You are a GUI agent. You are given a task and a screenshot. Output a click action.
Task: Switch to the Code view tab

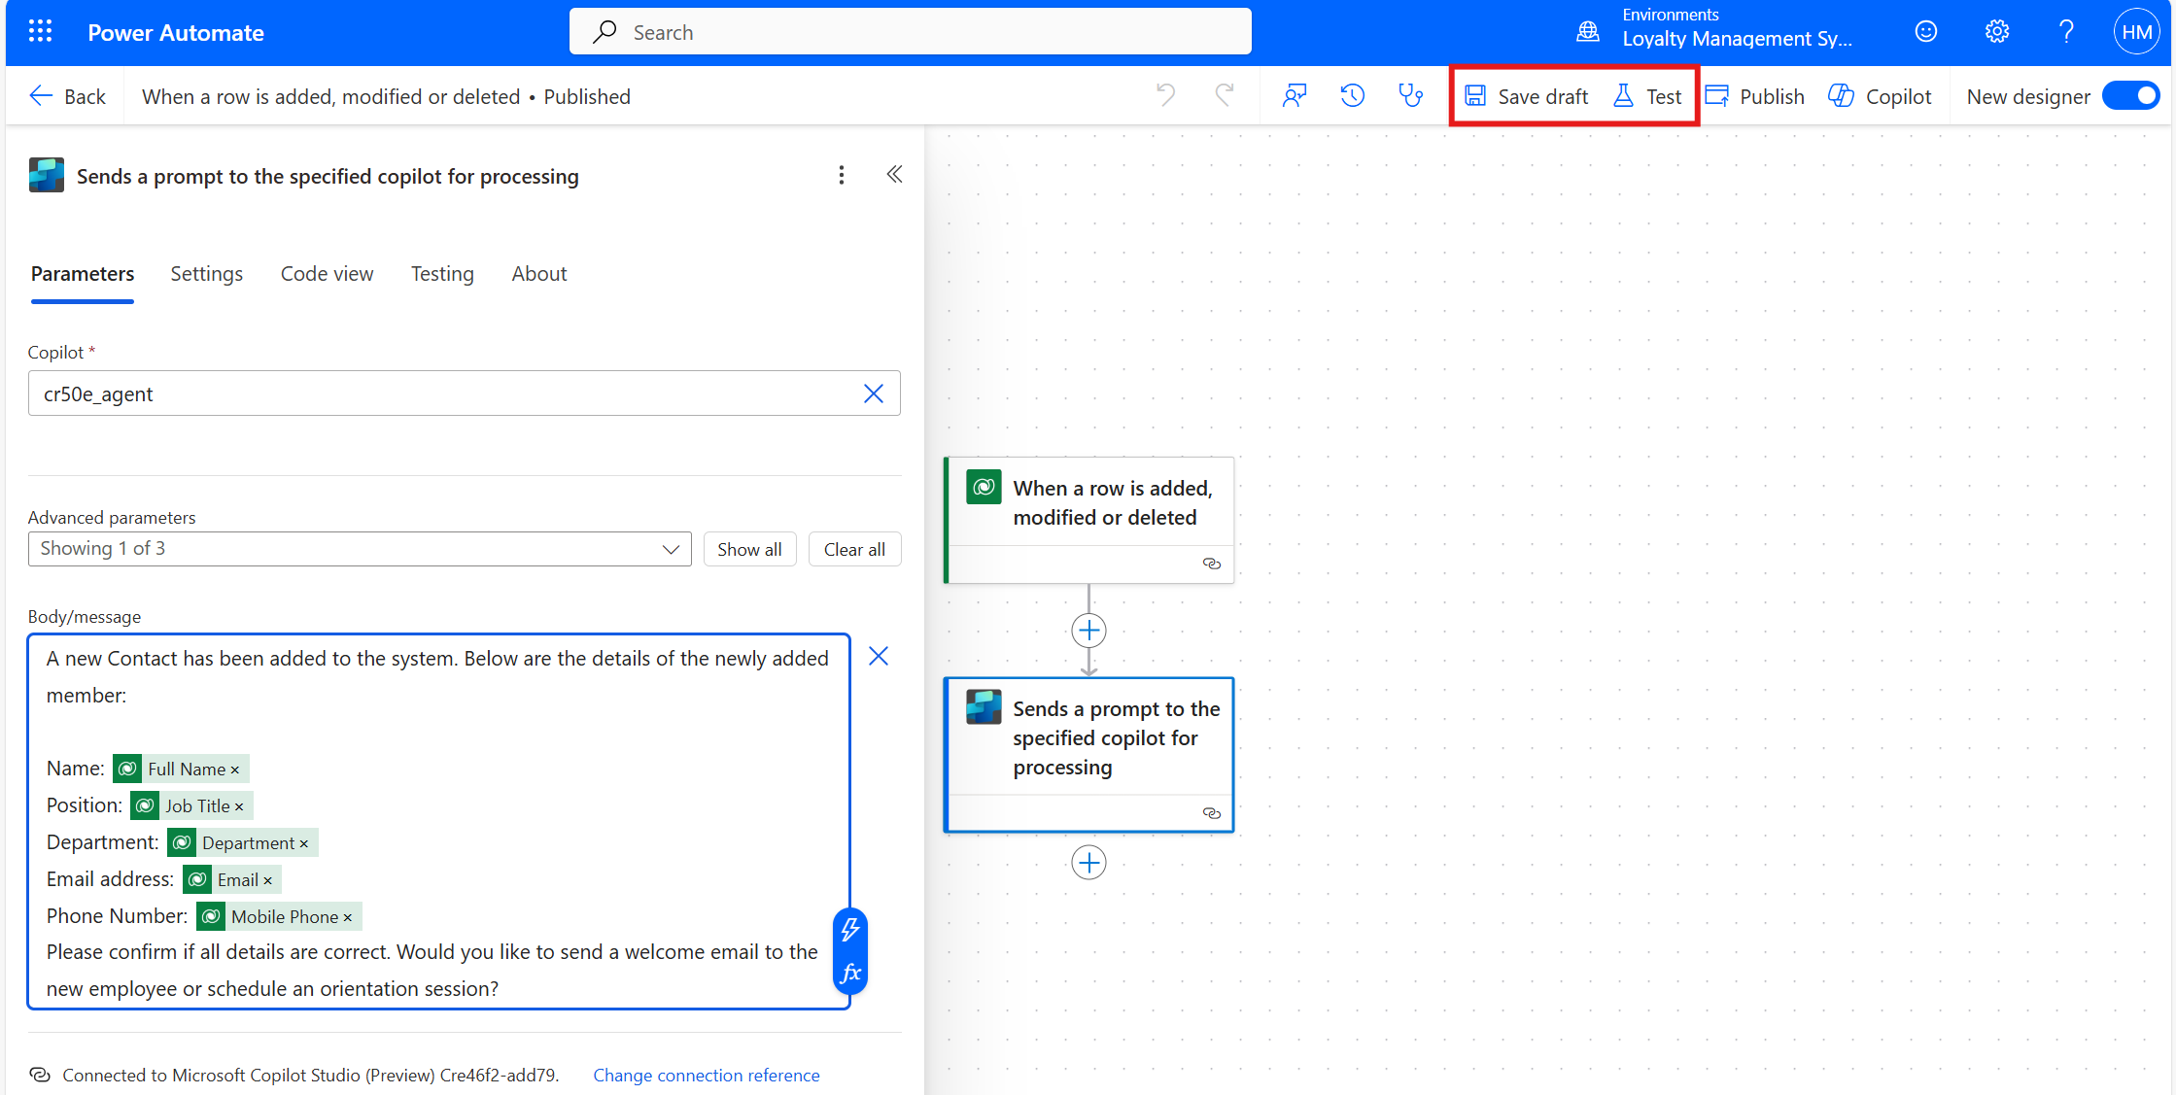tap(327, 274)
